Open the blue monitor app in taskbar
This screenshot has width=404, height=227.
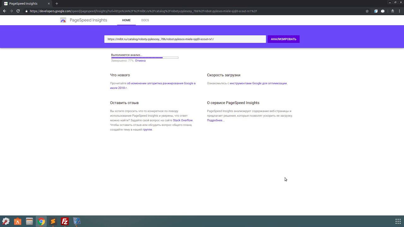(77, 221)
